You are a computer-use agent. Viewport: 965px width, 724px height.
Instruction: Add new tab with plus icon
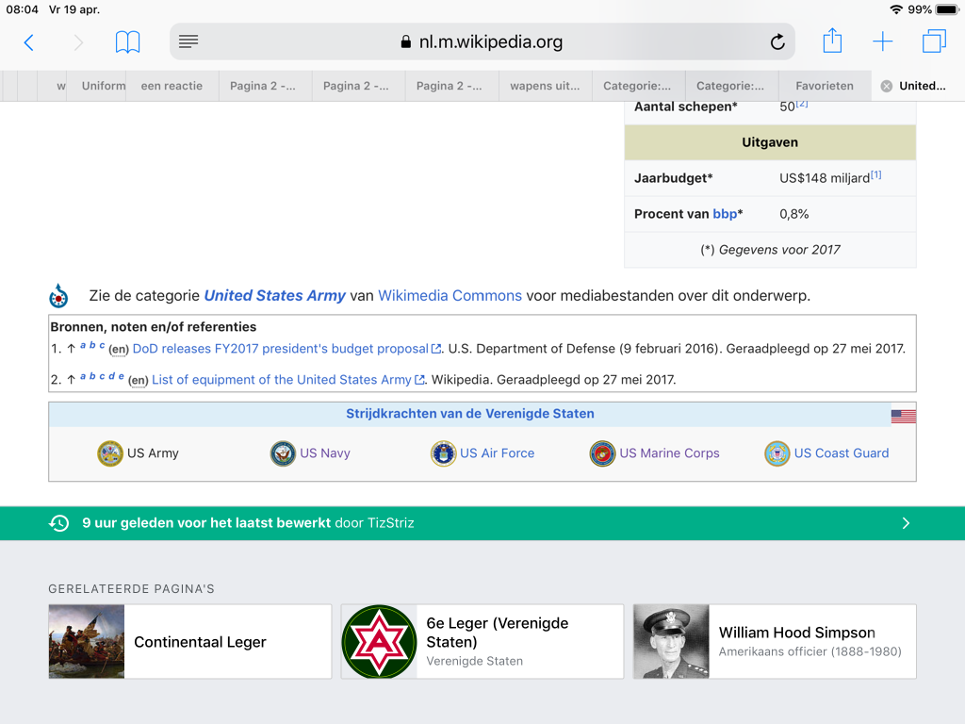click(882, 42)
